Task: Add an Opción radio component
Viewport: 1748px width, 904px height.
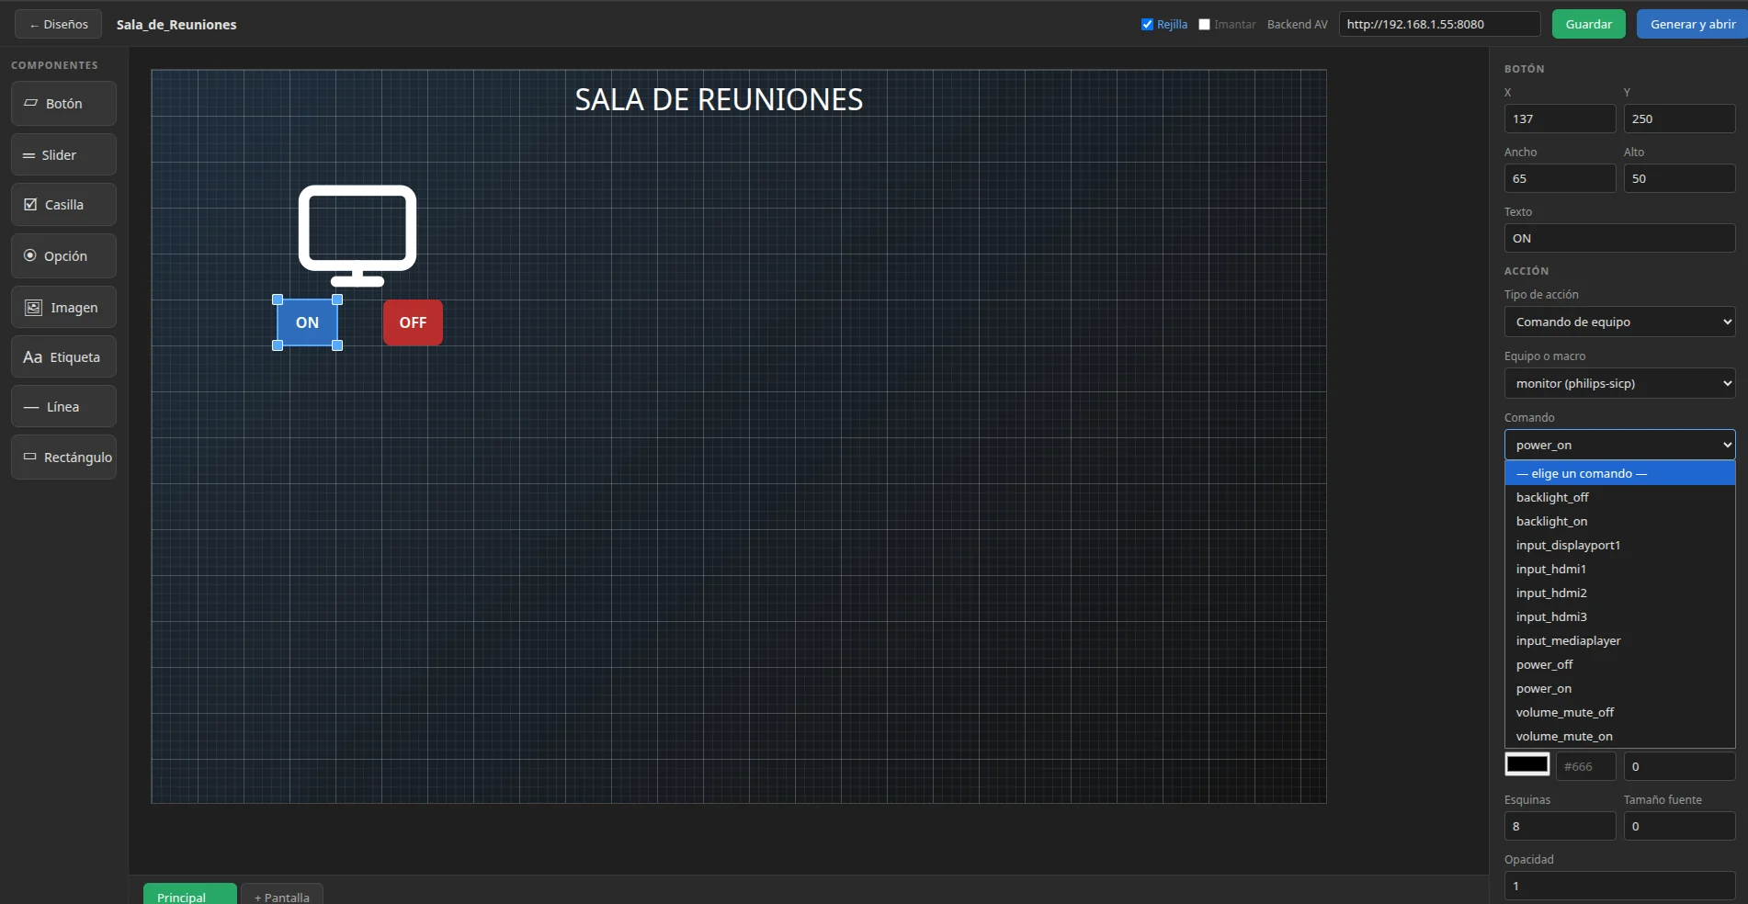Action: pos(63,255)
